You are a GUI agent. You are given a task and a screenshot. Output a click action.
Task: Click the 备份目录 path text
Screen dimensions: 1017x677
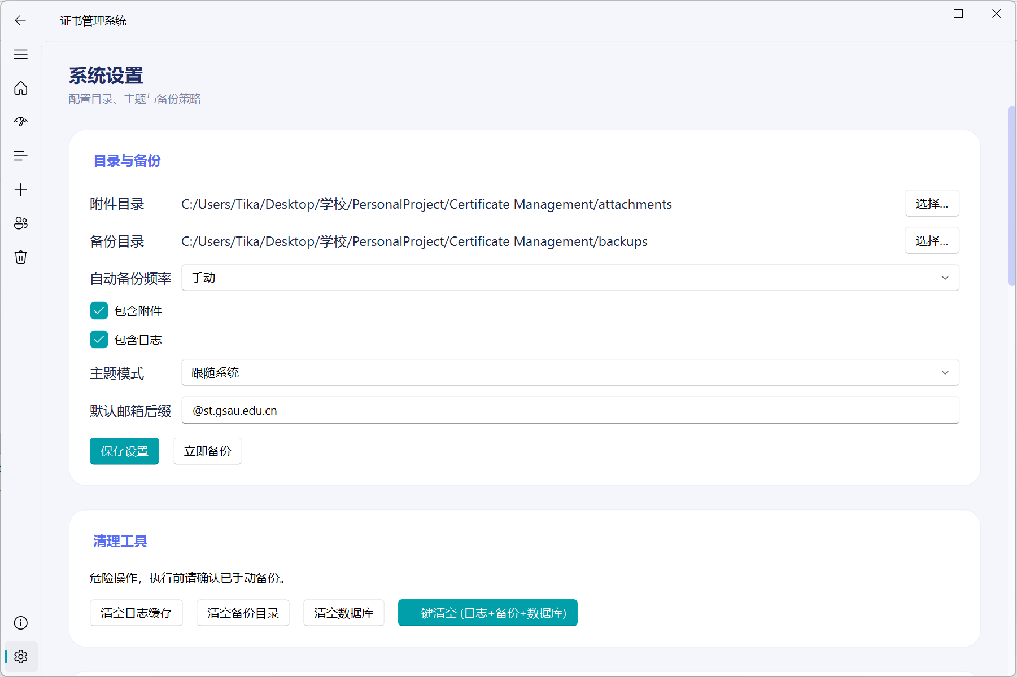[x=414, y=241]
